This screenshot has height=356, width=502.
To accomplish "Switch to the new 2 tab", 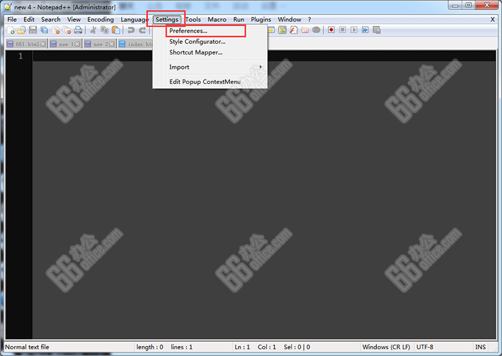I will tap(100, 44).
